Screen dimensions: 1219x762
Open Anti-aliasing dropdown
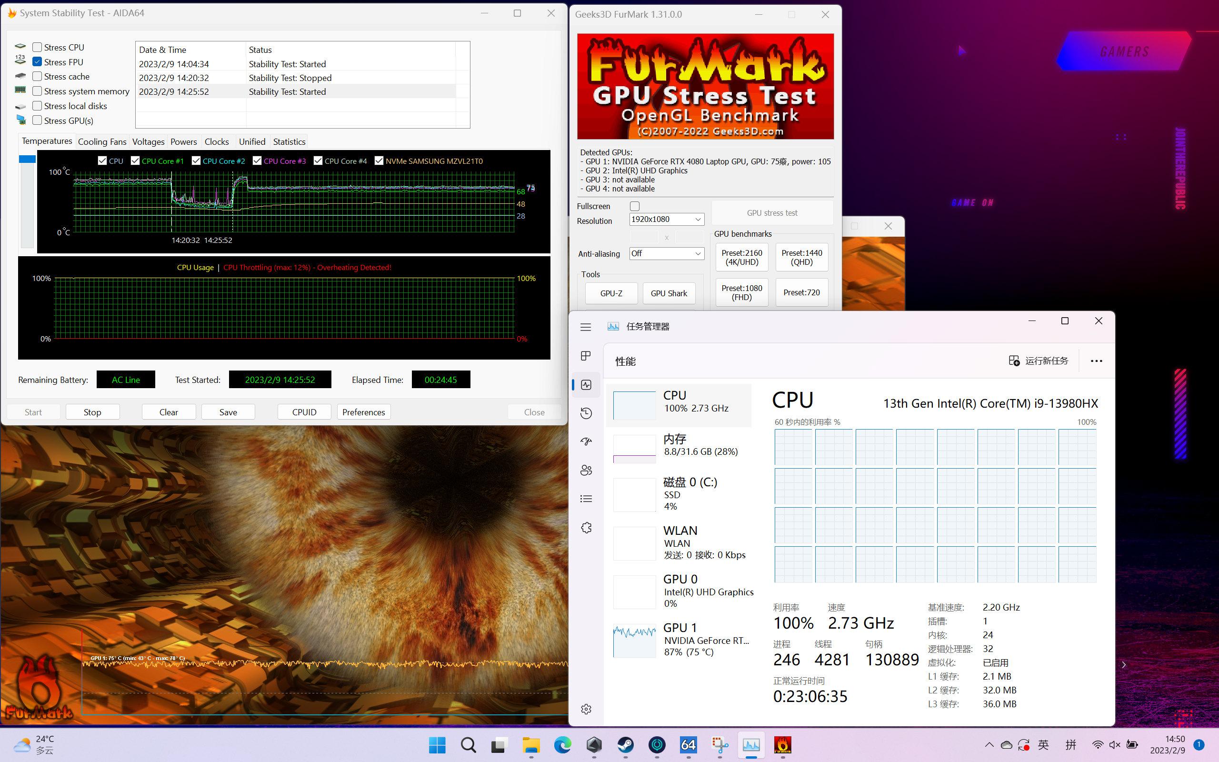tap(667, 253)
